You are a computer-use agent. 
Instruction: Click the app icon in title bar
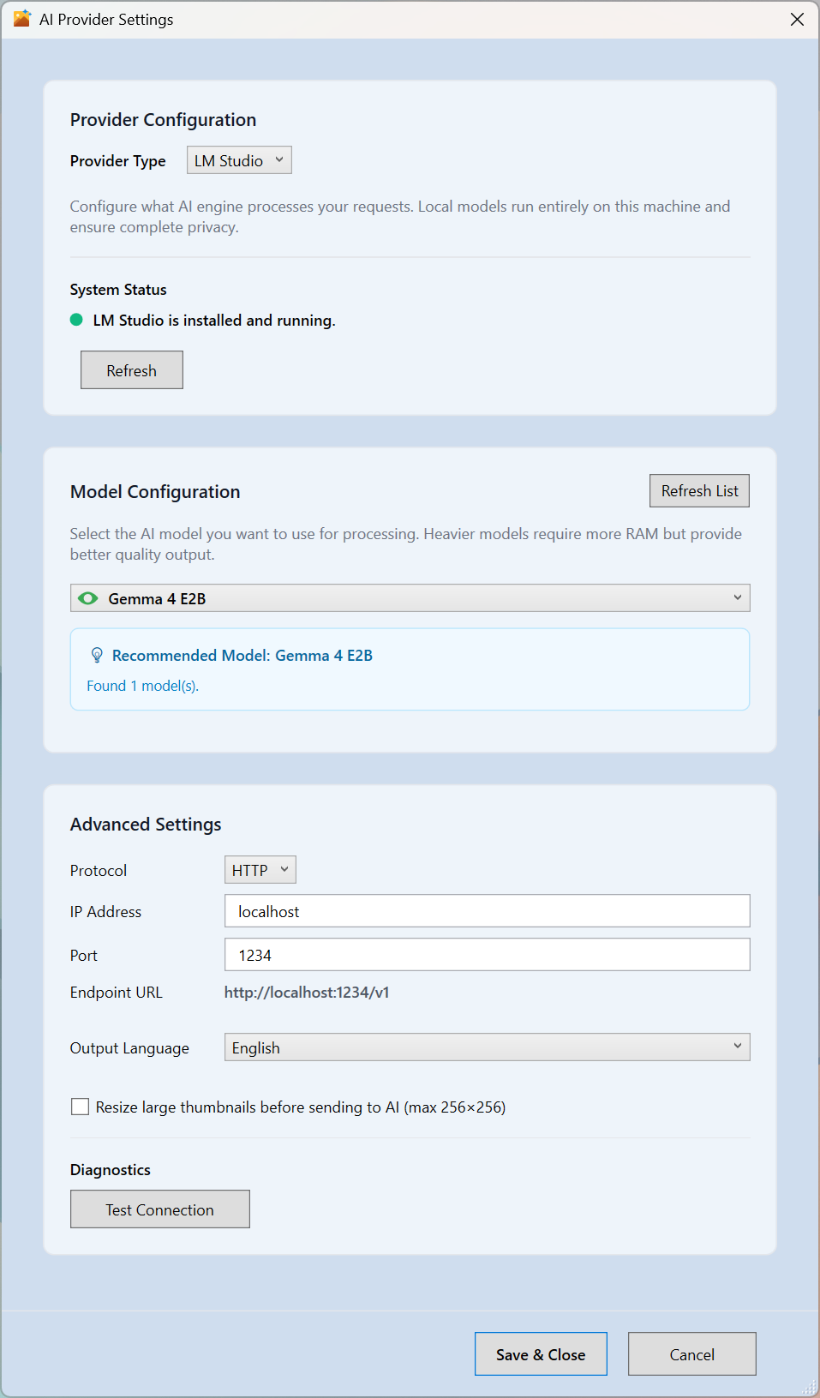click(x=21, y=19)
